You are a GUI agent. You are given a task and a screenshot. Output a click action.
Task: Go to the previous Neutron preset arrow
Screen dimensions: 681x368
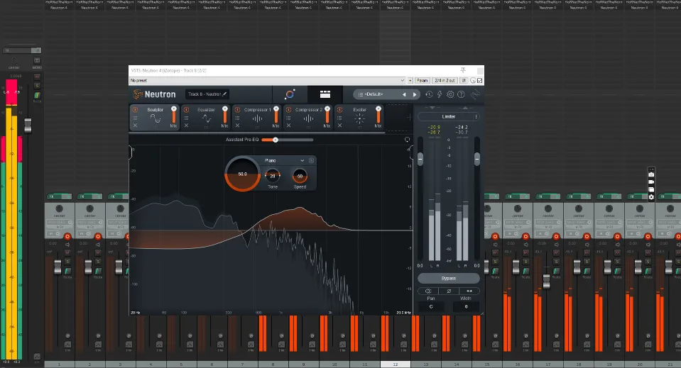coord(404,94)
